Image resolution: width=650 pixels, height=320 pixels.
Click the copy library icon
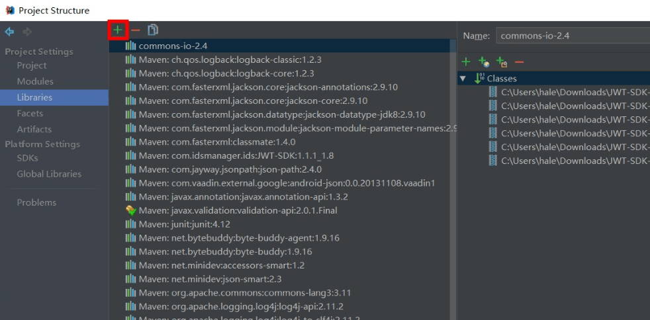tap(153, 30)
